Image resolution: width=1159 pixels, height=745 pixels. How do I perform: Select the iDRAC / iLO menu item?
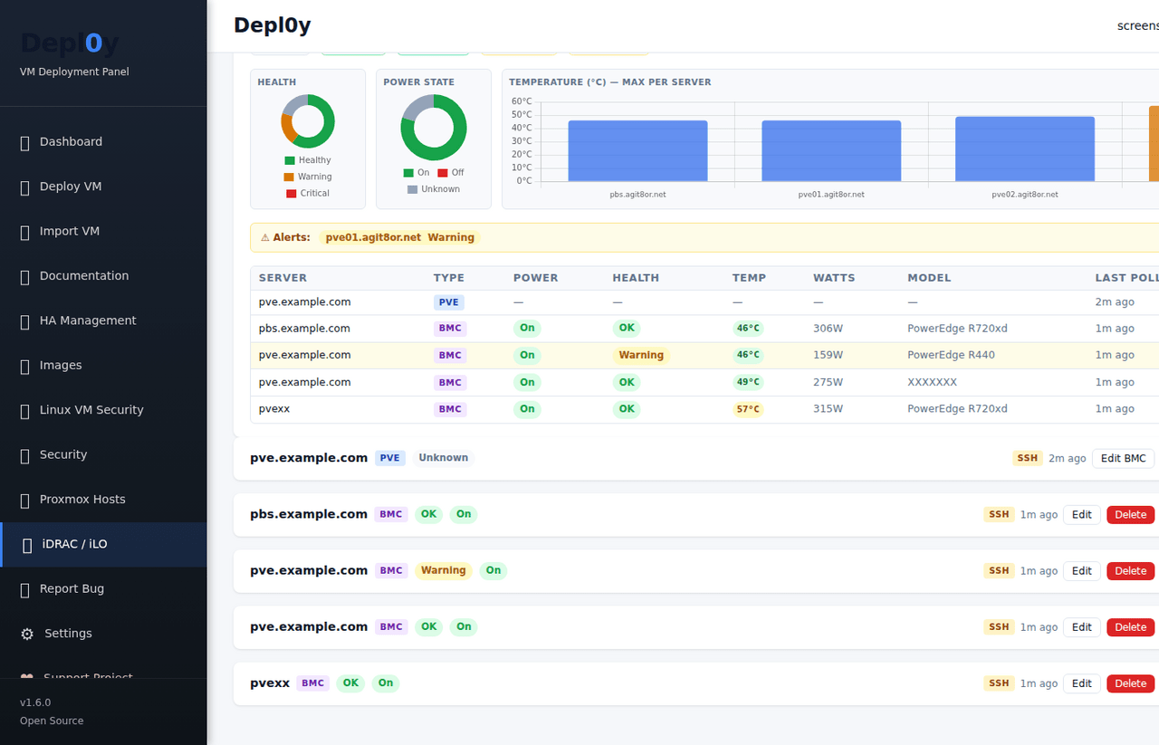click(x=103, y=545)
